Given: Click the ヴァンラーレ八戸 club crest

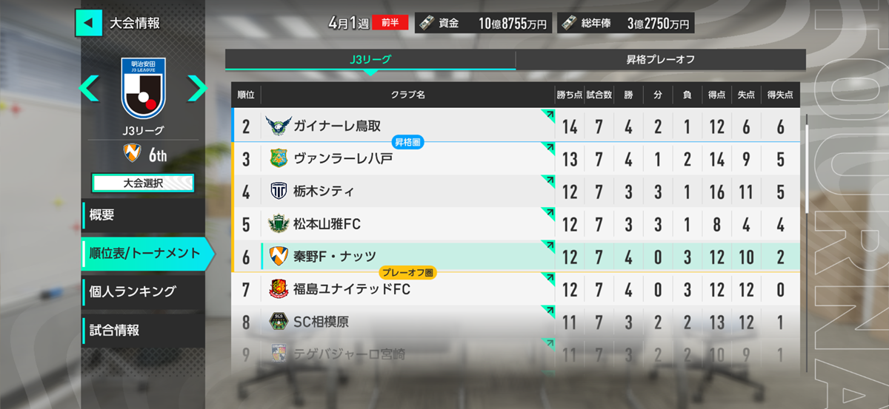Looking at the screenshot, I should pyautogui.click(x=279, y=158).
